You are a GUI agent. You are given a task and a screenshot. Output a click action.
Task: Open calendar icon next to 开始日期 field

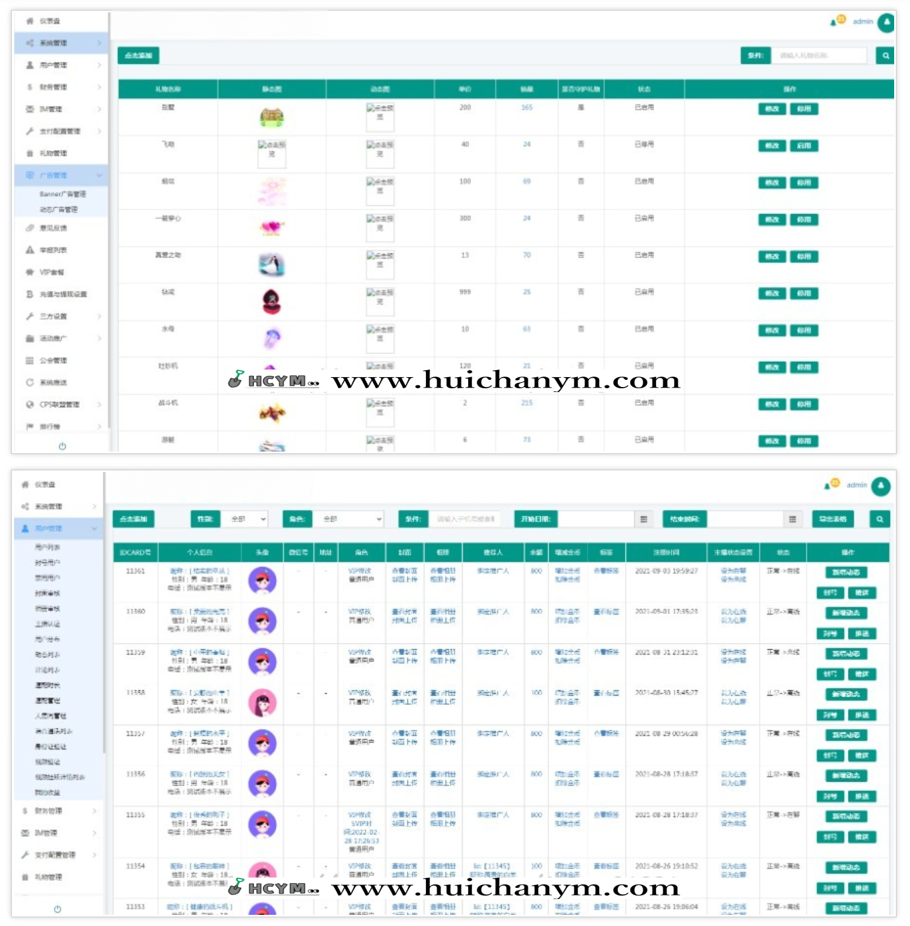(x=644, y=519)
